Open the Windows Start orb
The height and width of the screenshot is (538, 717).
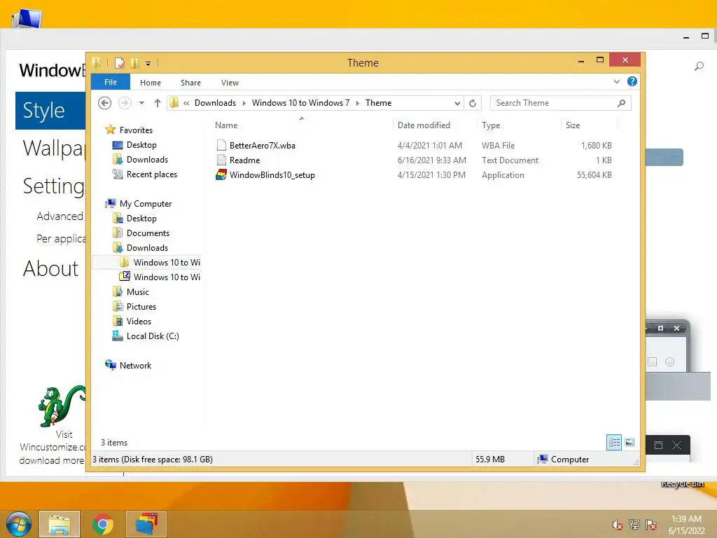[19, 524]
